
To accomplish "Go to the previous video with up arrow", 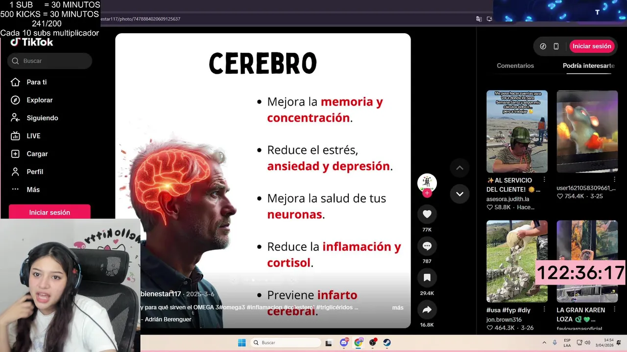I will [x=459, y=168].
